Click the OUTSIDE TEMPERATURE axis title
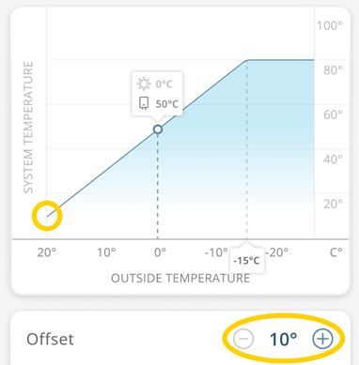359x365 pixels. click(x=180, y=278)
